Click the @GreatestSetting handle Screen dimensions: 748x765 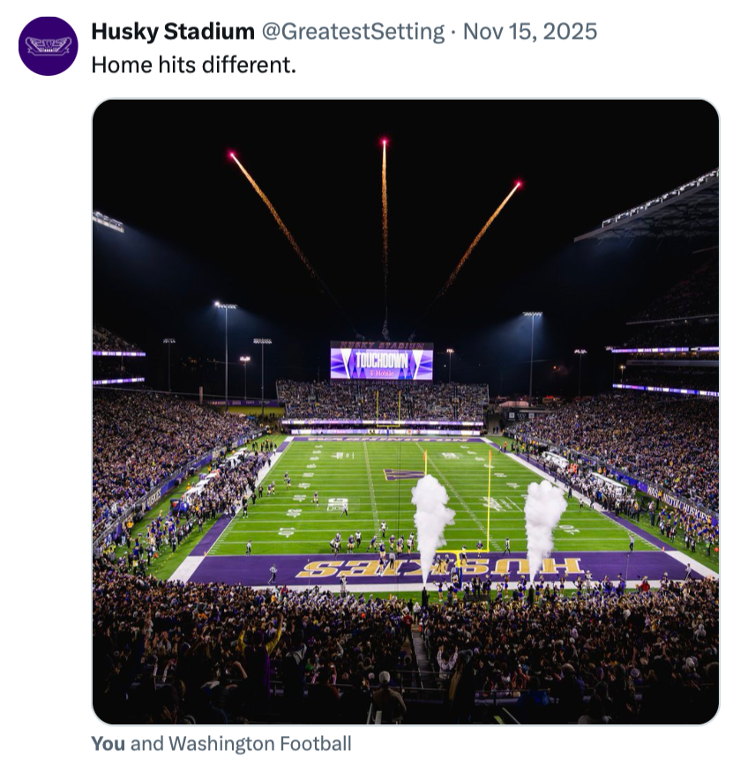pos(353,33)
